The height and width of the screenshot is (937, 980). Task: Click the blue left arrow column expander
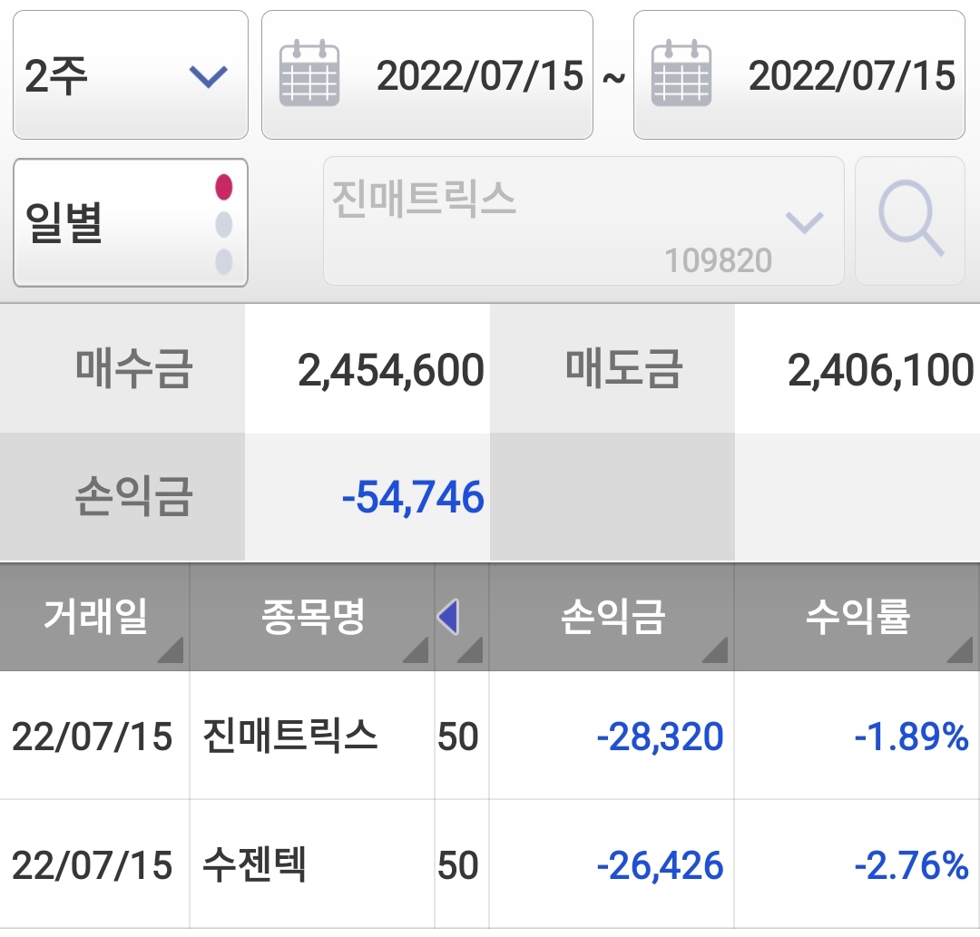(x=449, y=617)
